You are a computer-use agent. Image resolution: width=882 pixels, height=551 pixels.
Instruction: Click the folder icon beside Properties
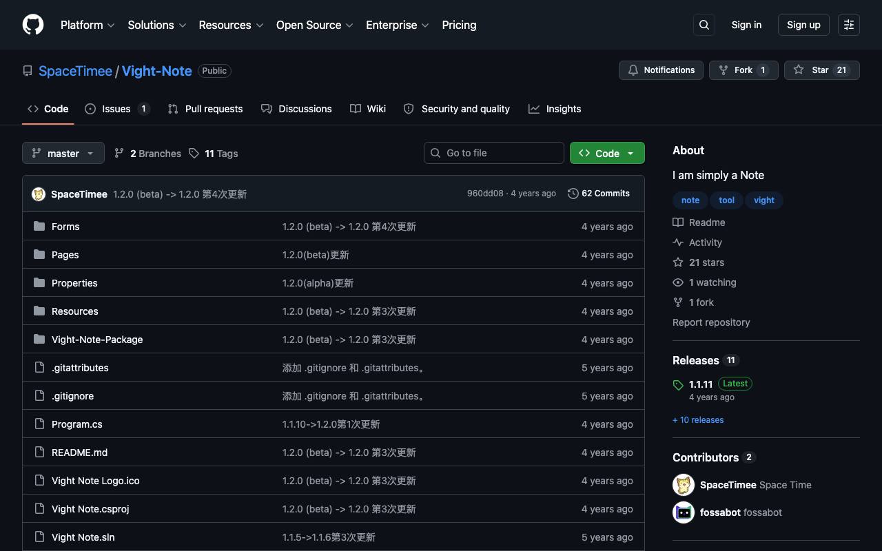pos(39,282)
